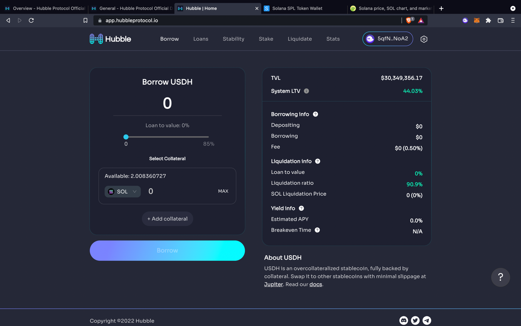Open the browser tab list arrow

click(513, 8)
